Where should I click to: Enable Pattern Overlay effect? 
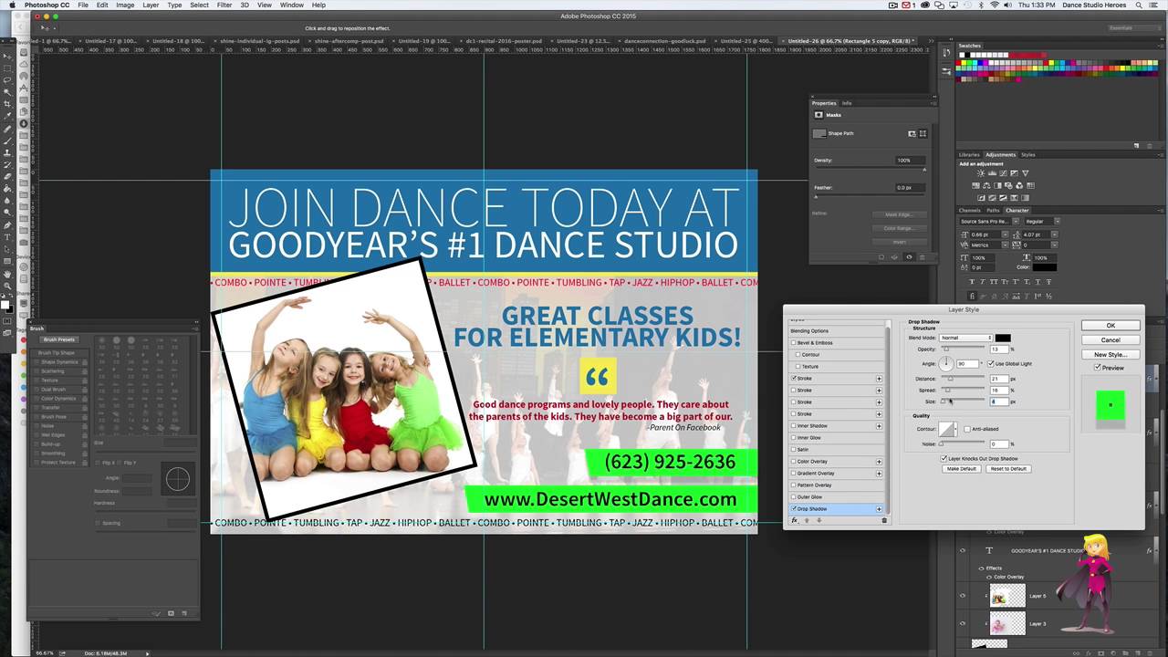(793, 485)
